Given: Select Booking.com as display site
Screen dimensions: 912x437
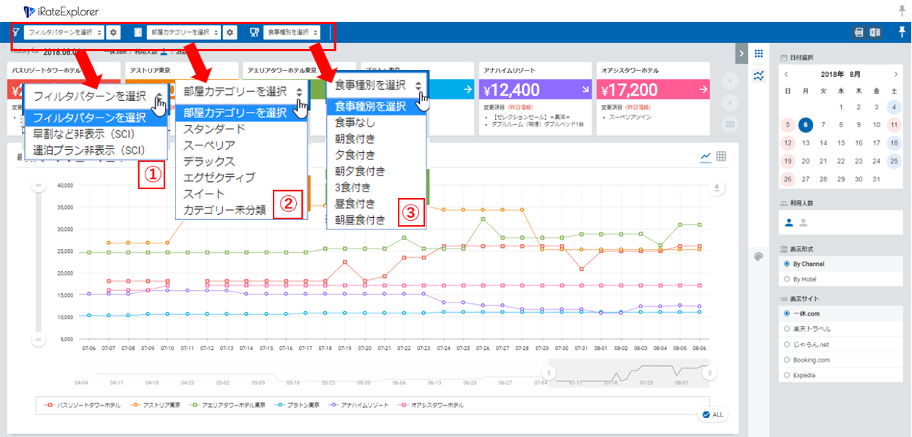Looking at the screenshot, I should point(786,360).
